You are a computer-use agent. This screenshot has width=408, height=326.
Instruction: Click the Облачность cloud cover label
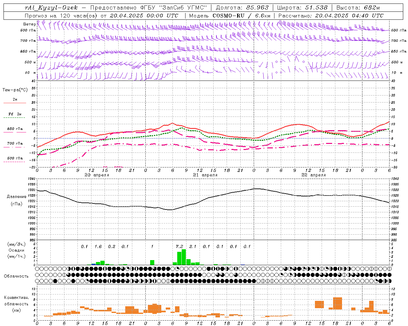(16, 276)
